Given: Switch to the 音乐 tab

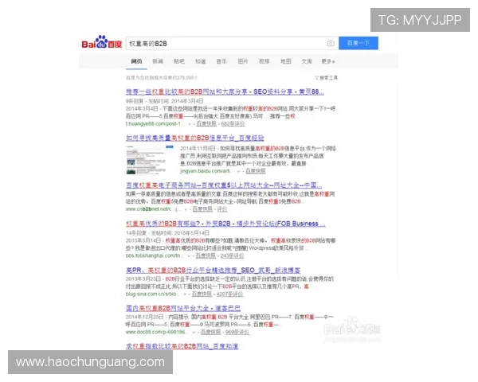Looking at the screenshot, I should (221, 61).
